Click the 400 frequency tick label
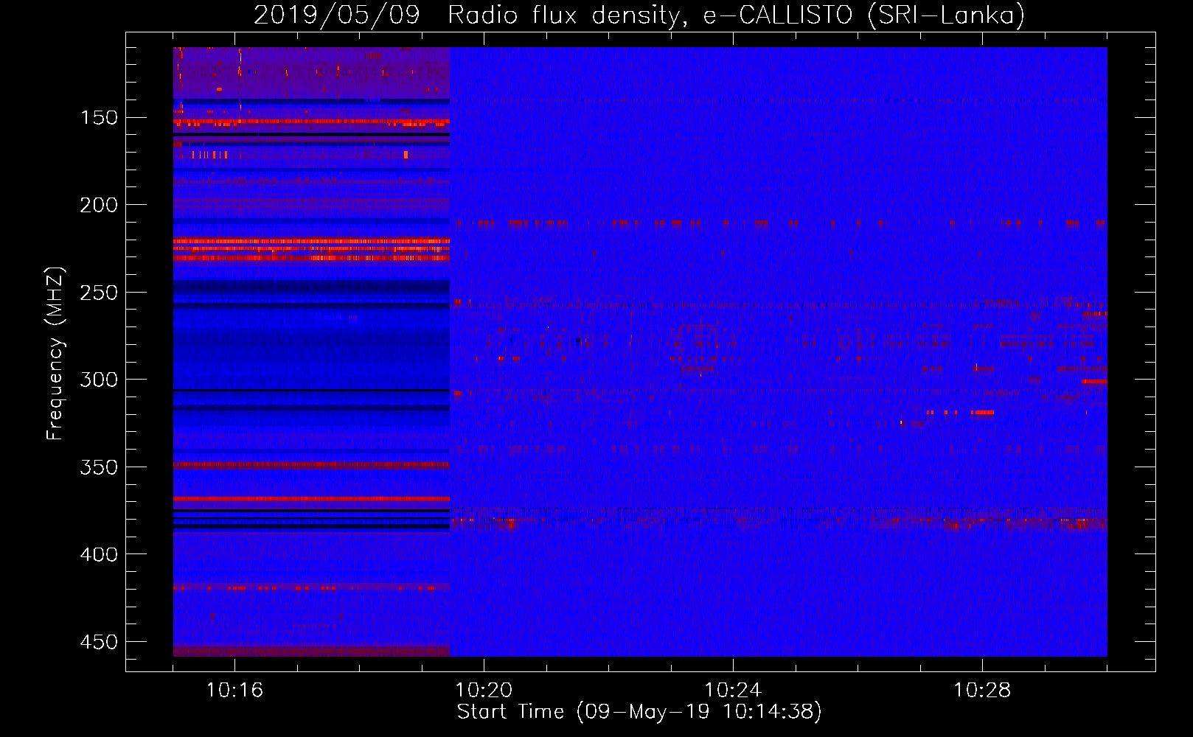This screenshot has width=1193, height=737. pos(99,554)
